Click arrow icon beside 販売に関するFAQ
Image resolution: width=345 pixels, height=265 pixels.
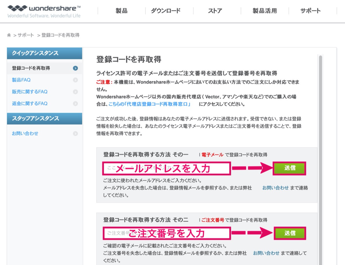tap(75, 92)
